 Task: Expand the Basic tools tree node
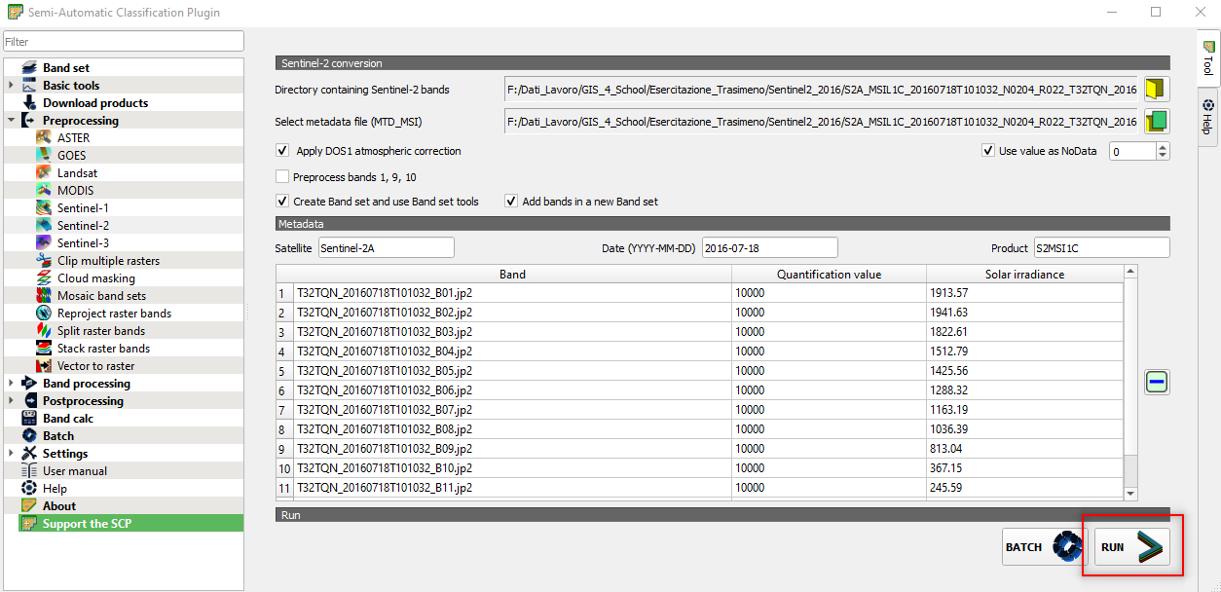point(11,86)
